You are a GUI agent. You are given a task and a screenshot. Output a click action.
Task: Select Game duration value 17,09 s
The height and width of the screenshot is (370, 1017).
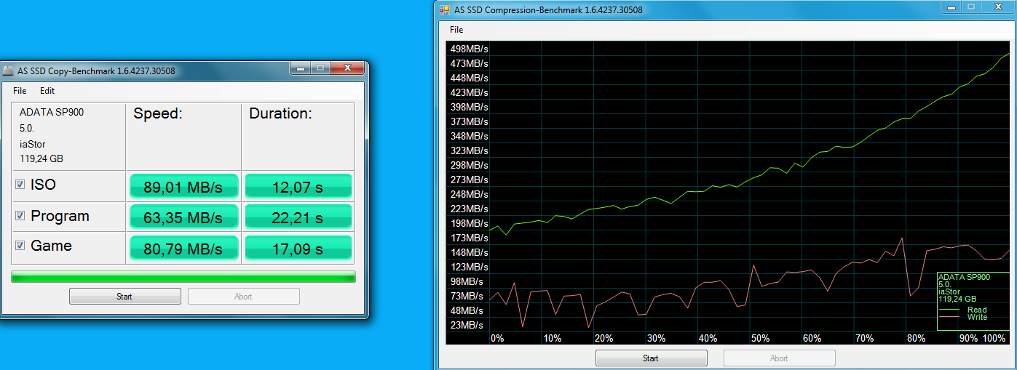pyautogui.click(x=298, y=248)
